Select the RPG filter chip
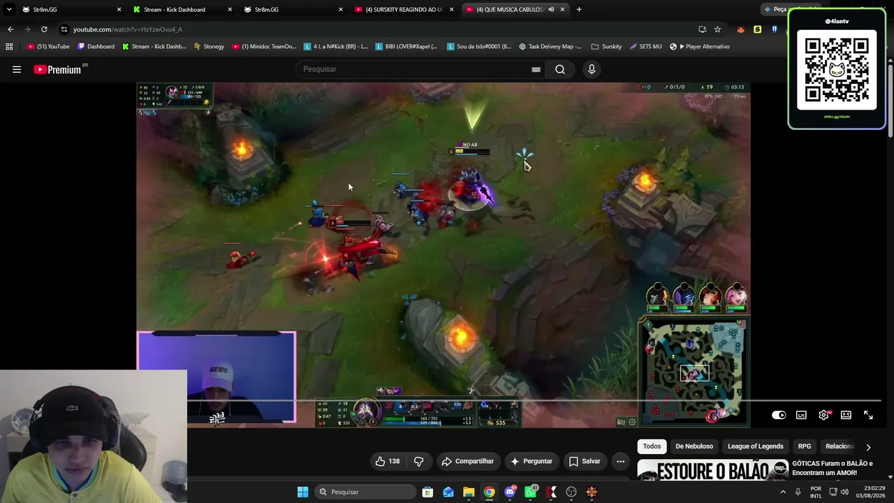The height and width of the screenshot is (503, 894). pyautogui.click(x=805, y=446)
